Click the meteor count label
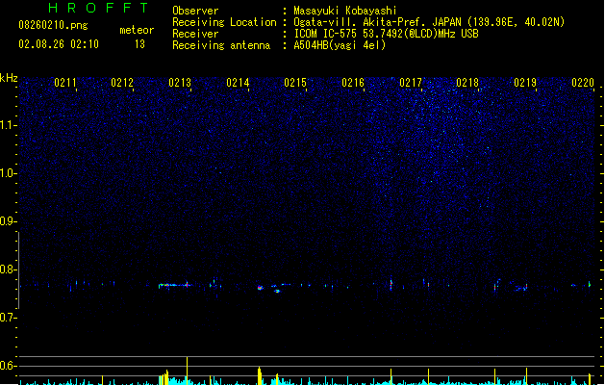The height and width of the screenshot is (385, 605). tap(137, 30)
